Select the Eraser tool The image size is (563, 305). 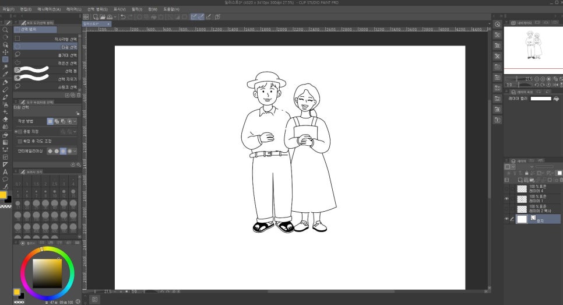5,120
